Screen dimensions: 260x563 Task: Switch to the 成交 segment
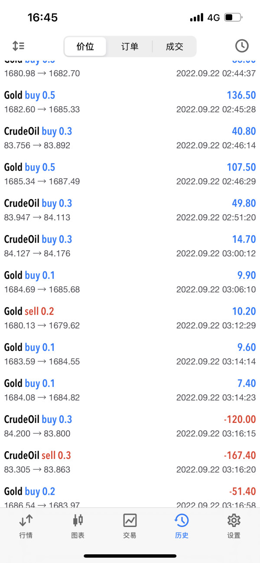(x=174, y=47)
